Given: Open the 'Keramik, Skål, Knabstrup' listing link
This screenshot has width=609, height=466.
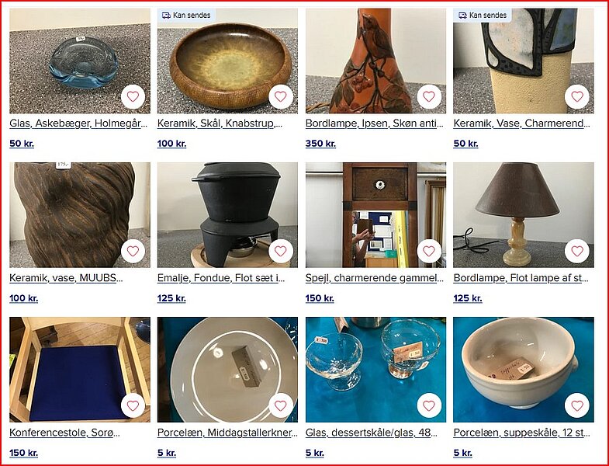Looking at the screenshot, I should (x=220, y=123).
